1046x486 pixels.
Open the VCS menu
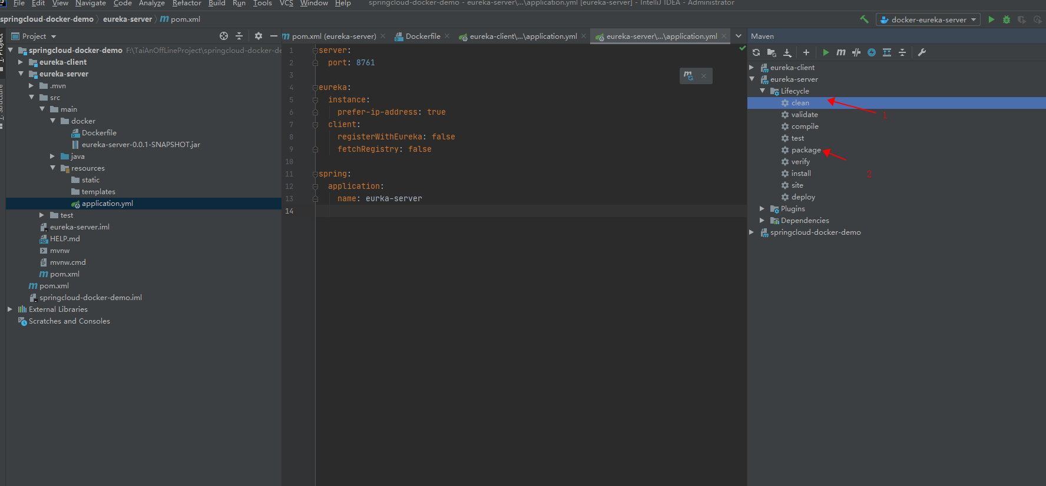pos(286,3)
